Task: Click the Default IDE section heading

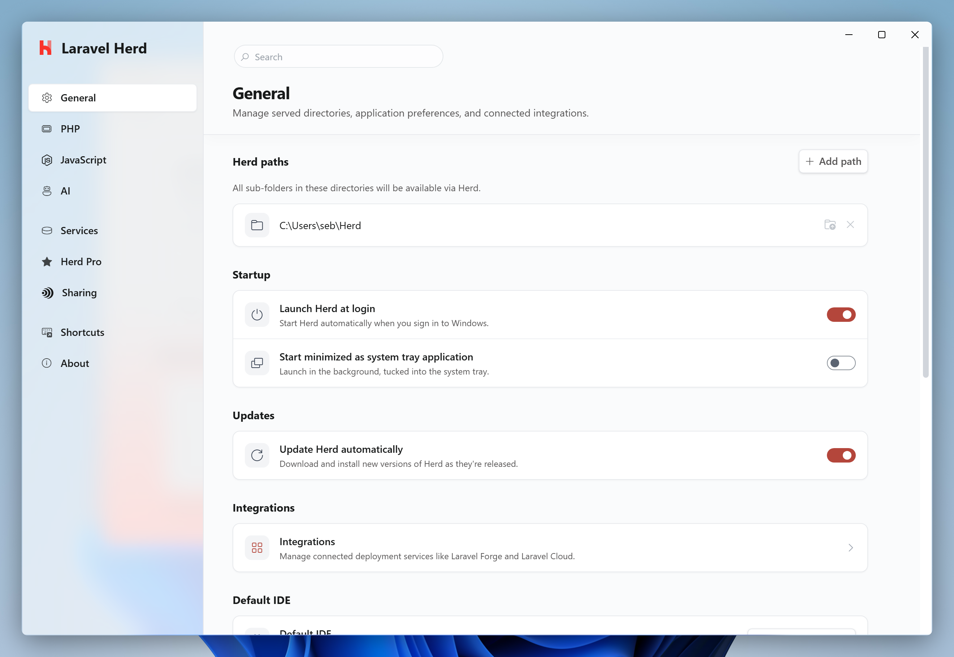Action: click(x=261, y=600)
